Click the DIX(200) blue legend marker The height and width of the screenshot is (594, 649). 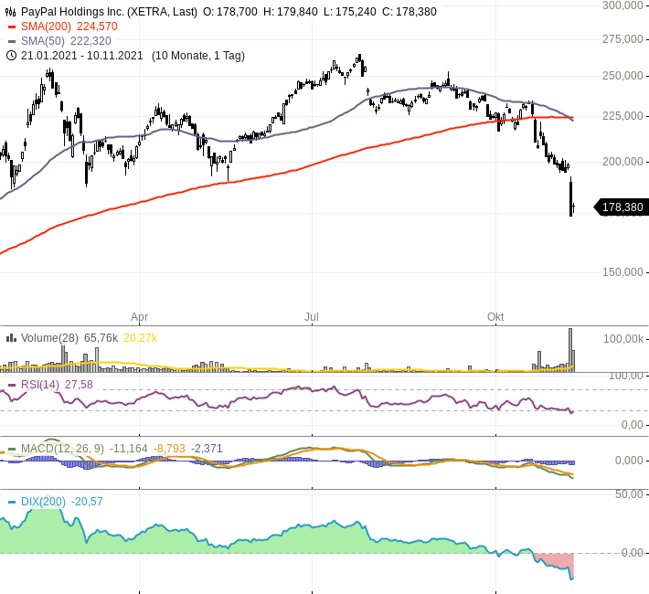click(x=12, y=502)
